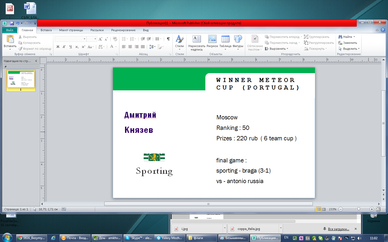Switch to the two-page spread view button
Image resolution: width=388 pixels, height=242 pixels.
click(324, 209)
